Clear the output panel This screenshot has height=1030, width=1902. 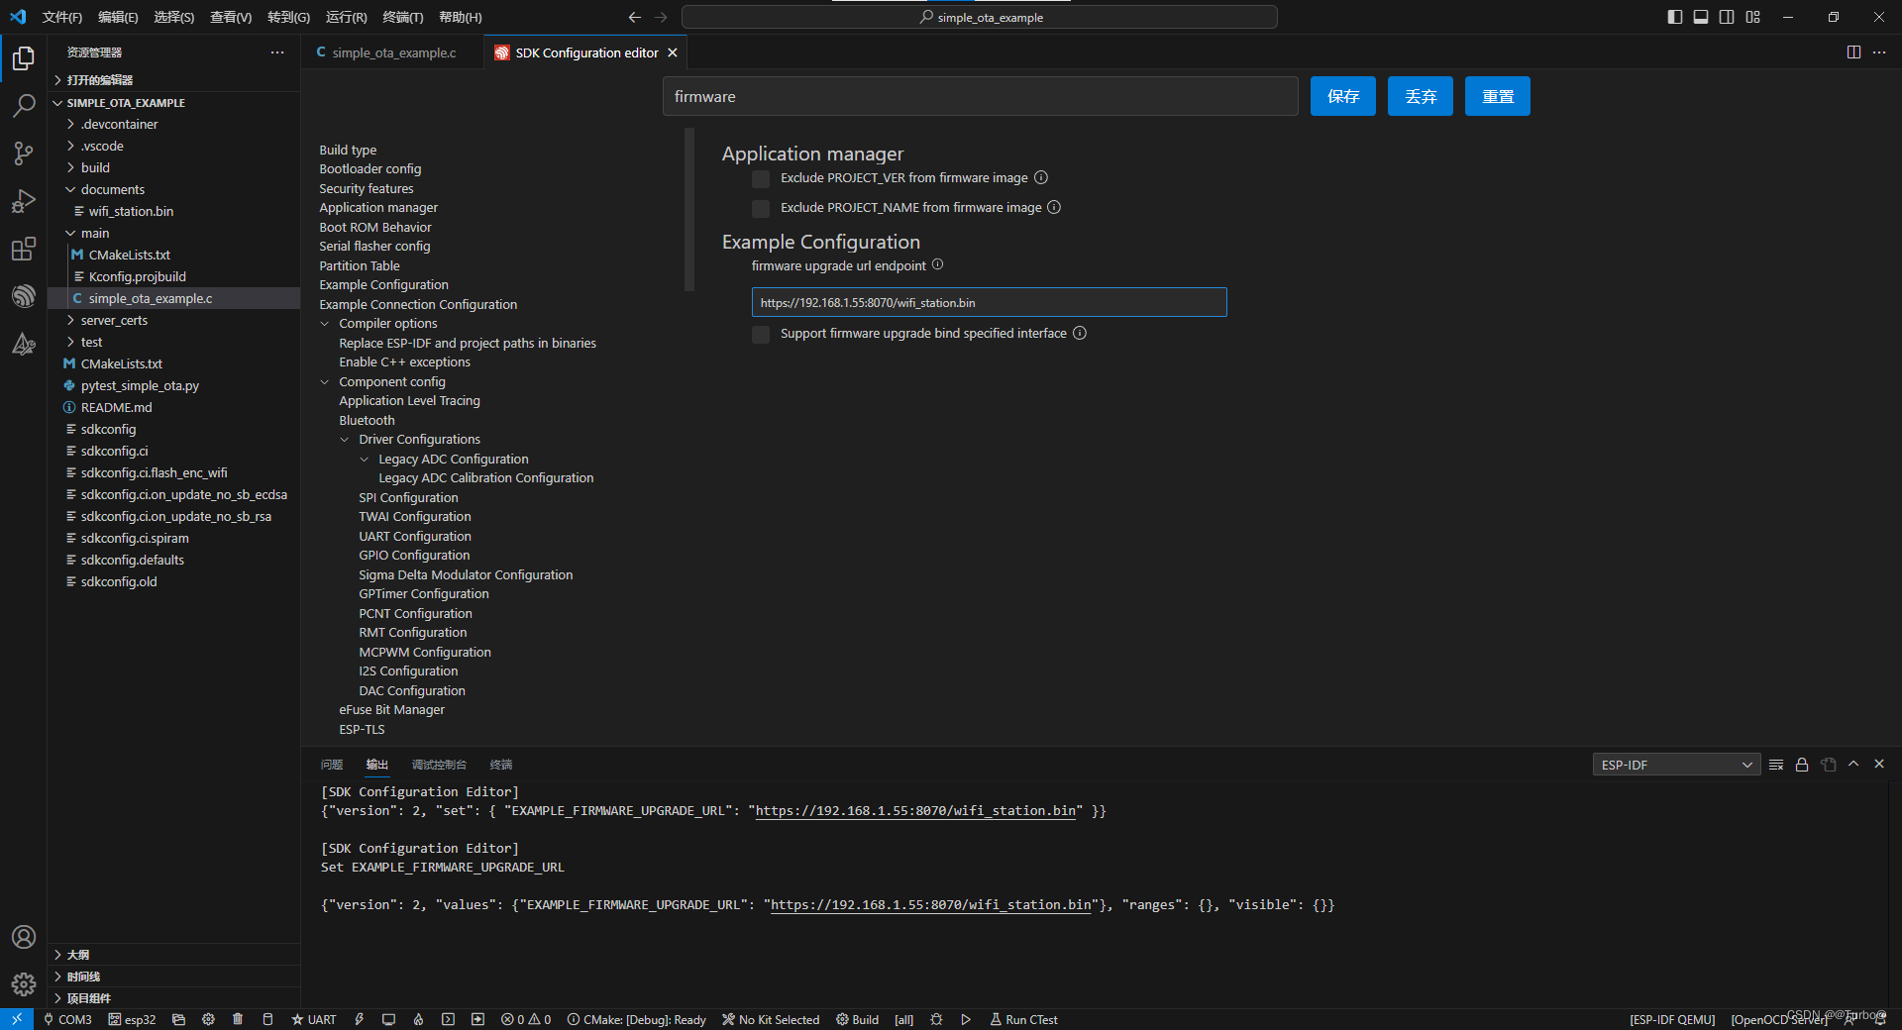point(1776,765)
